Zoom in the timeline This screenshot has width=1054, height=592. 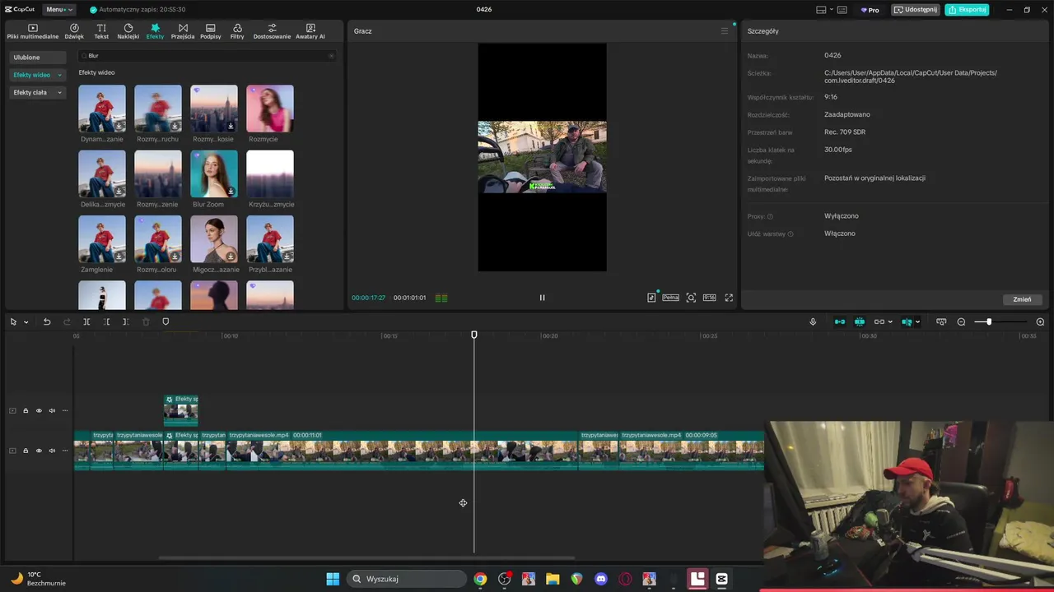[x=1040, y=321]
